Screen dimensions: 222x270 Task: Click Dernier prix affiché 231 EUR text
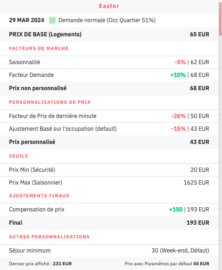(x=40, y=264)
